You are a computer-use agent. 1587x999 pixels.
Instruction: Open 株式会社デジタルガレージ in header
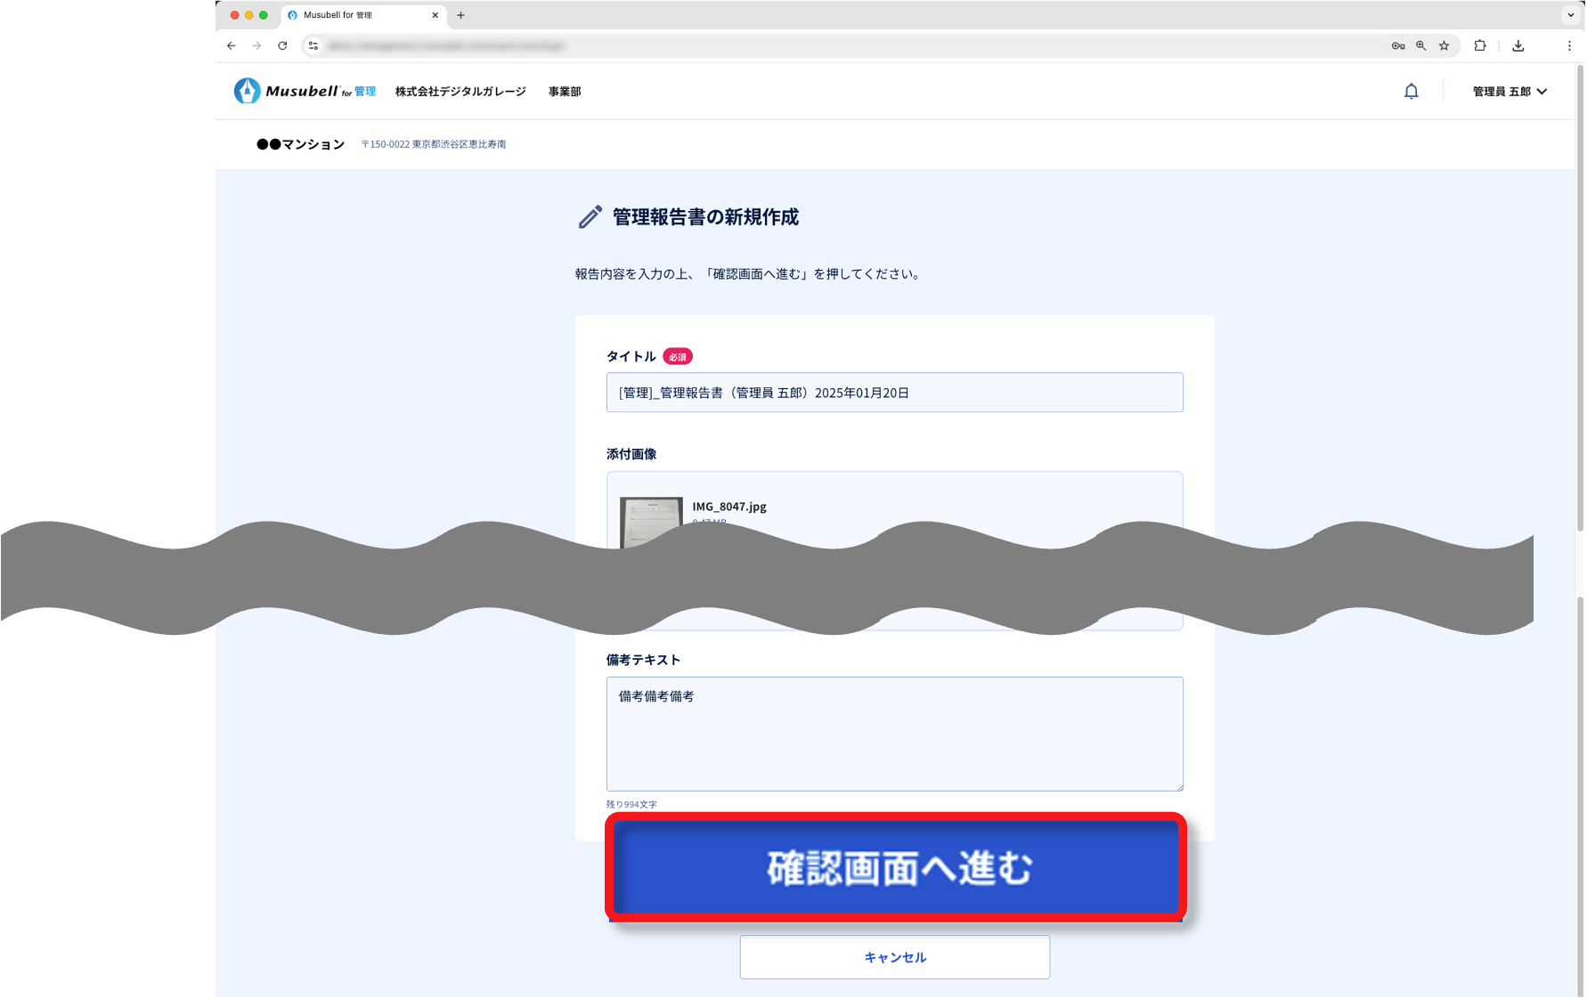coord(460,92)
